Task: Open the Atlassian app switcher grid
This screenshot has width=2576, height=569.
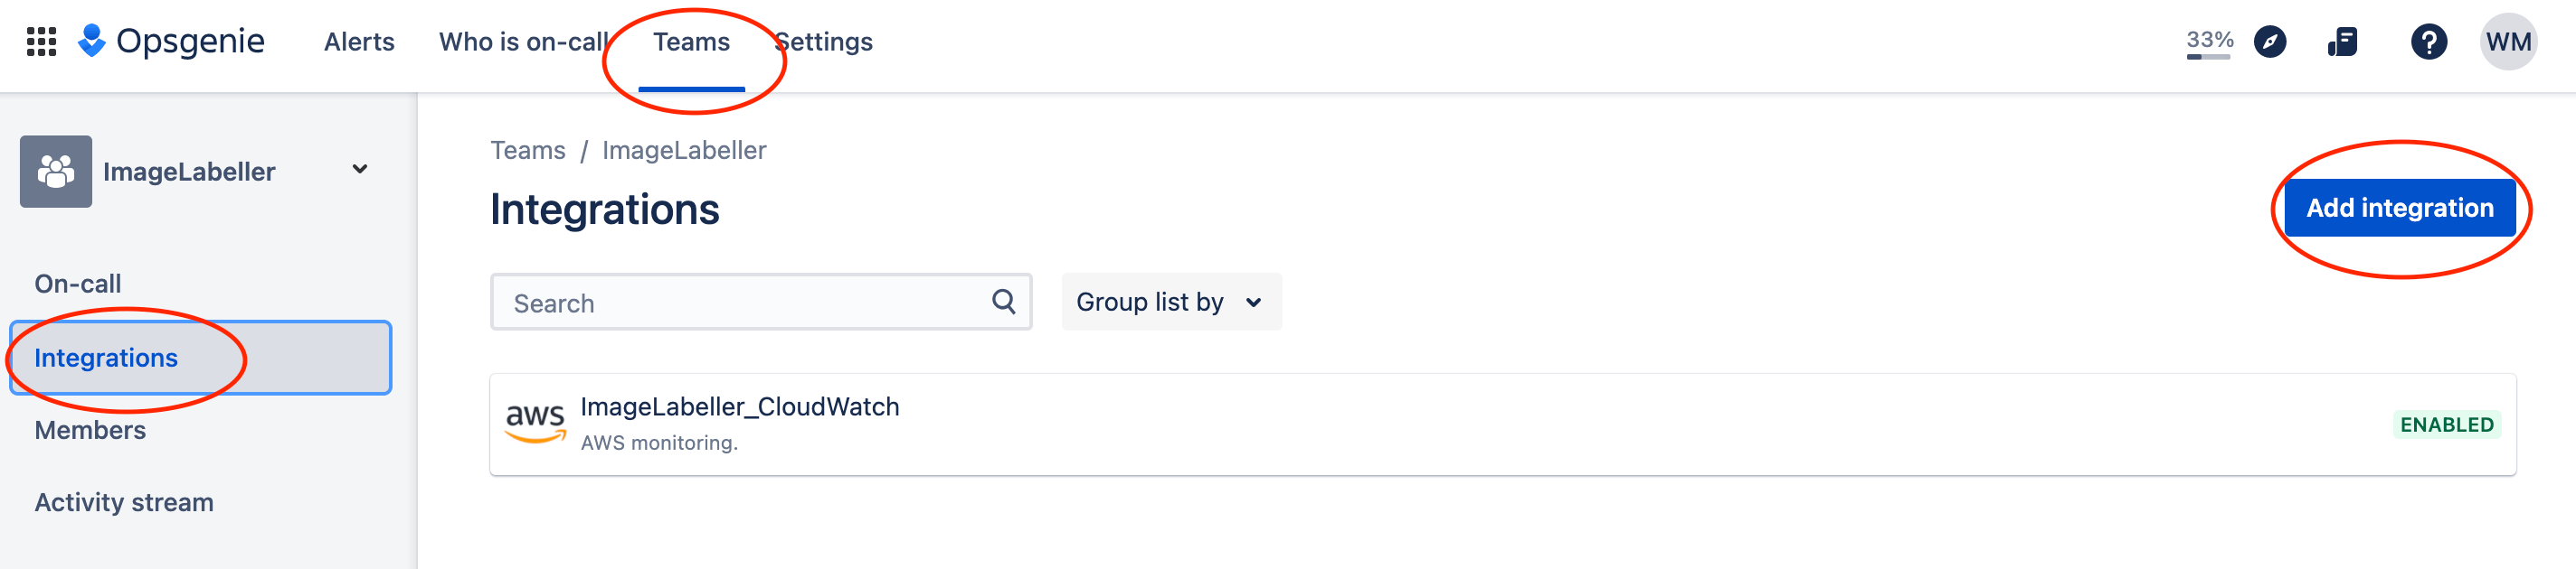Action: [x=41, y=41]
